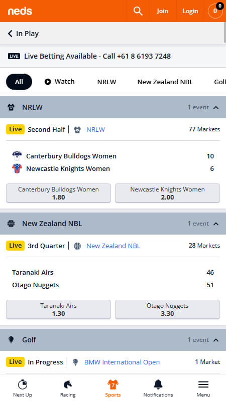Open the BMW International Open link
Viewport: 226px width, 401px height.
tap(122, 362)
